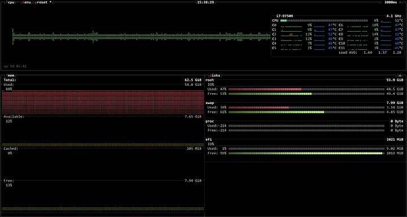Click the swap 7.99 GiB total
Viewport: 407px width, 217px height.
click(395, 103)
